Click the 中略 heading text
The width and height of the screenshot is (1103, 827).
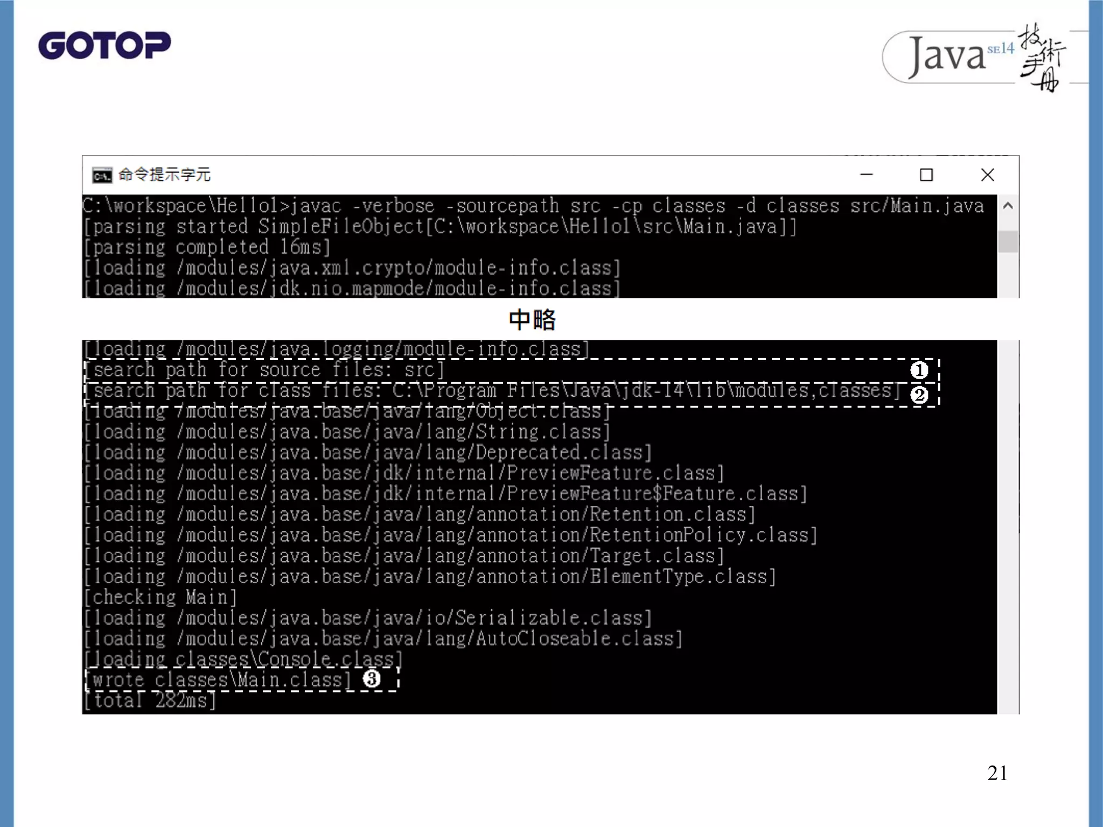click(532, 320)
